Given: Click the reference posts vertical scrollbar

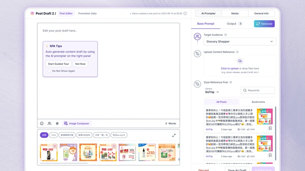Looking at the screenshot, I should pyautogui.click(x=276, y=133).
